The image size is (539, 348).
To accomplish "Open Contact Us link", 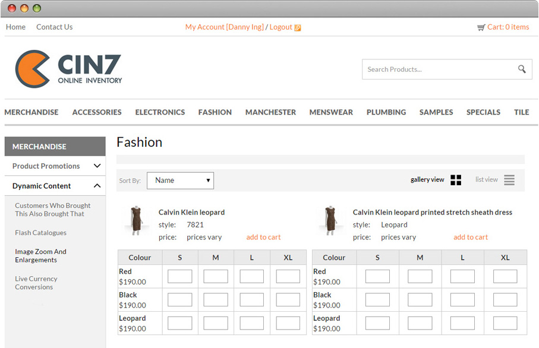I will (x=54, y=27).
